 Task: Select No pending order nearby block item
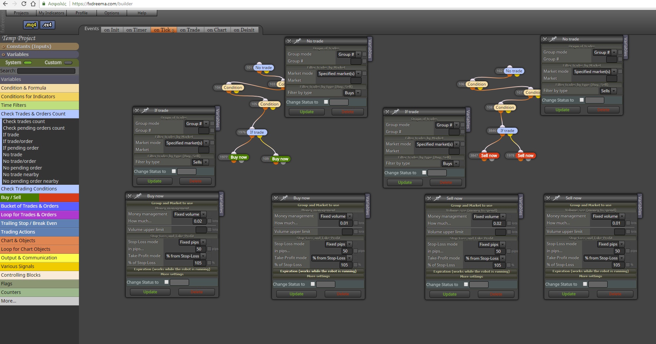pos(31,181)
